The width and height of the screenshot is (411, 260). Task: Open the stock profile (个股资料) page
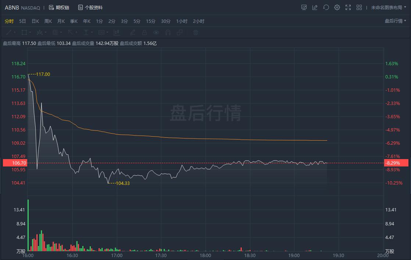(x=90, y=8)
